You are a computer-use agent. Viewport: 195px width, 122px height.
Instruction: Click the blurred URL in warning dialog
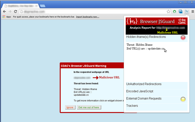click(82, 78)
